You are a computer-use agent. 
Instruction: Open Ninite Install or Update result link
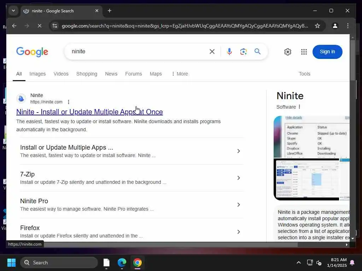tap(89, 112)
